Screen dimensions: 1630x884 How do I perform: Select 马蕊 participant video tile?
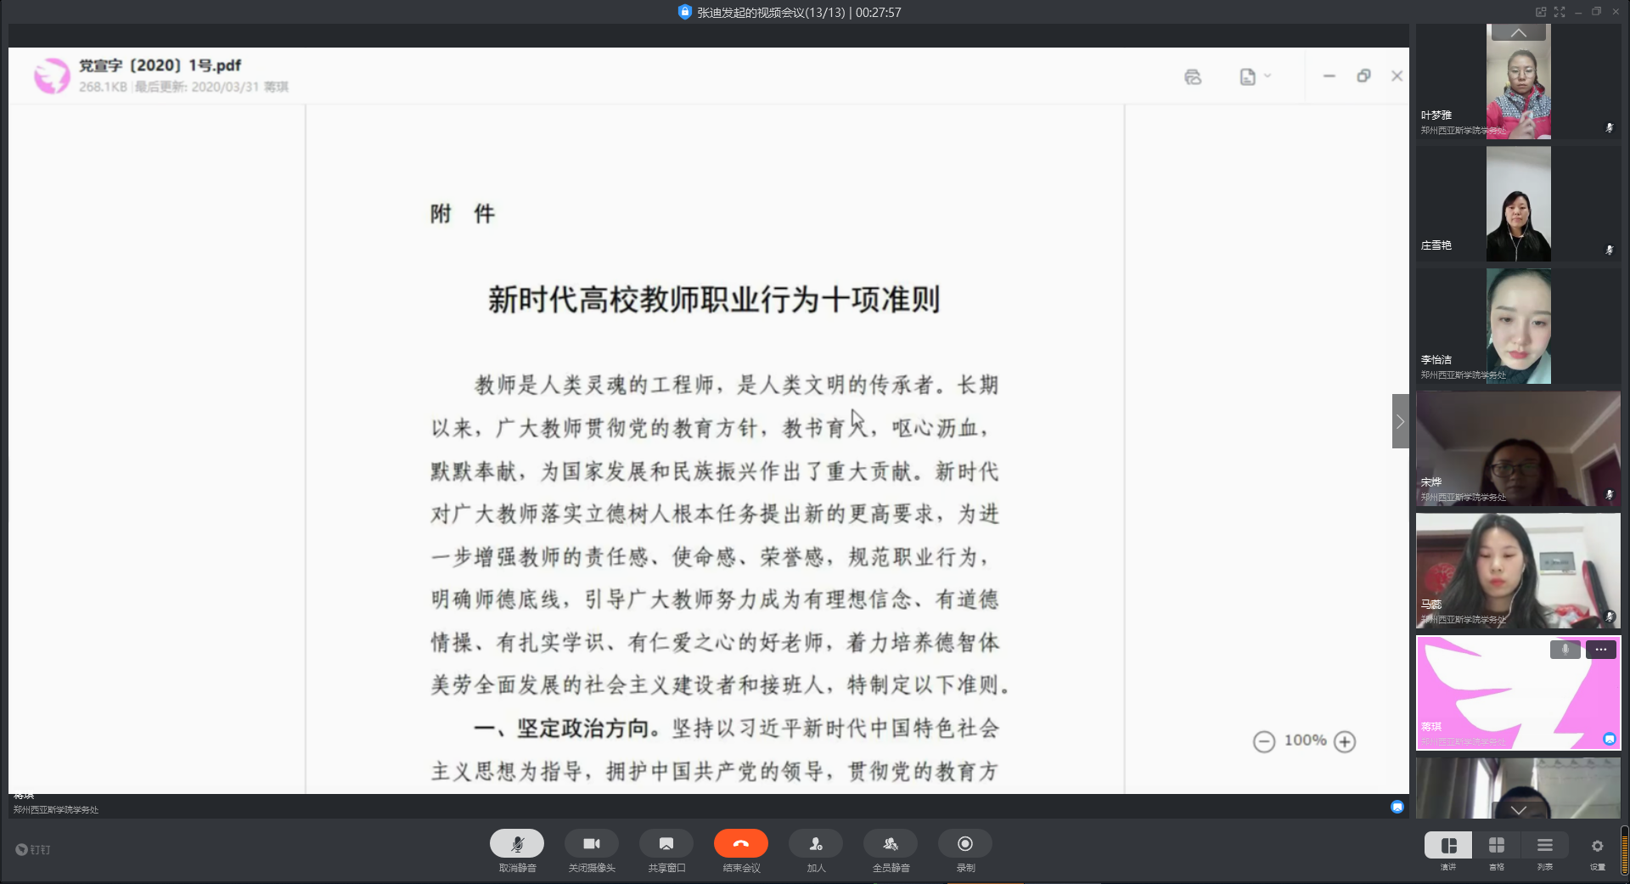1518,571
